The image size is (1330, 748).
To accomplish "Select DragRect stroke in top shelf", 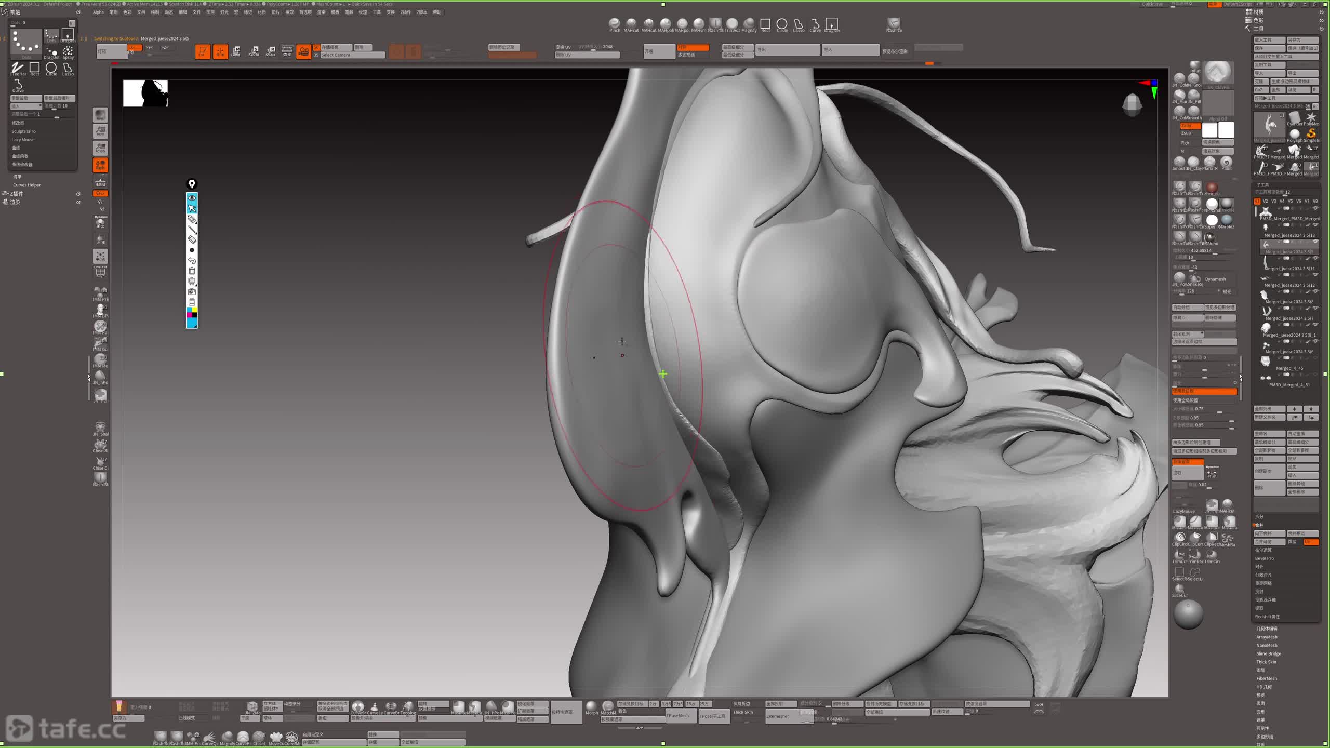I will (x=832, y=24).
